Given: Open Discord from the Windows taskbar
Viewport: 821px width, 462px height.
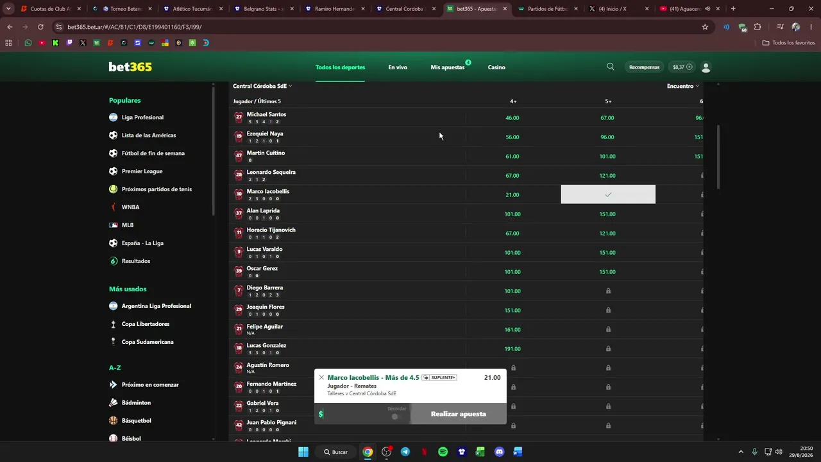Looking at the screenshot, I should 499,452.
